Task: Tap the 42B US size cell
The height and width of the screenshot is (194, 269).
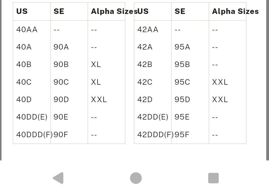Action: pyautogui.click(x=145, y=65)
